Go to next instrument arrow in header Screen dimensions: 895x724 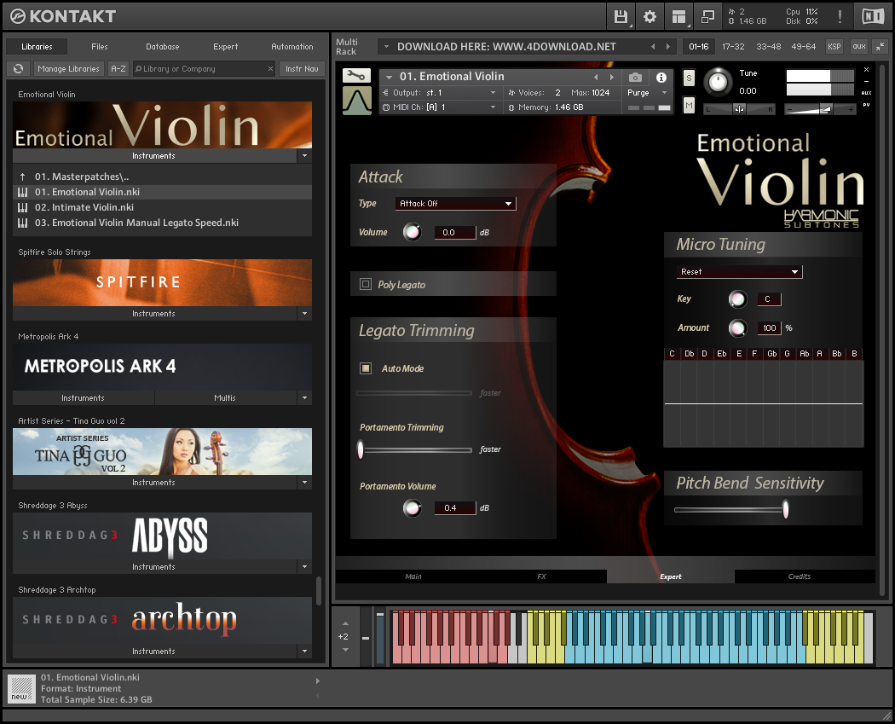612,77
